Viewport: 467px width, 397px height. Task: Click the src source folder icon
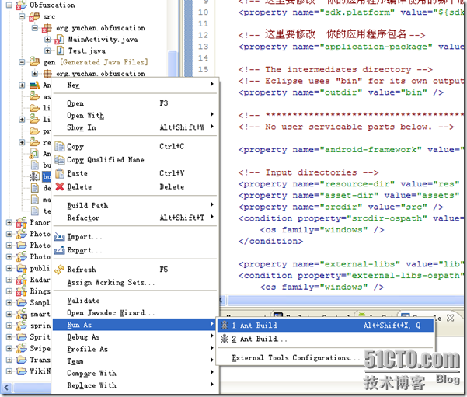pyautogui.click(x=34, y=16)
